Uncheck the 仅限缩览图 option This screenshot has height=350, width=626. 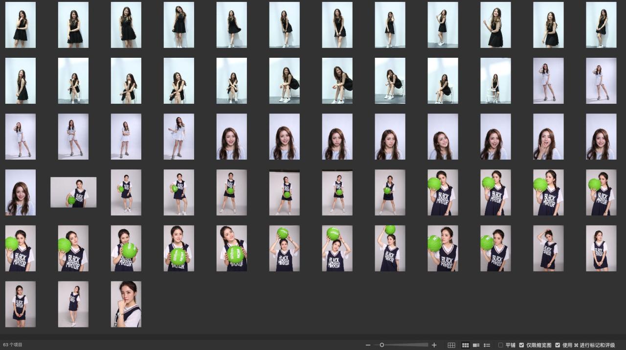point(521,345)
